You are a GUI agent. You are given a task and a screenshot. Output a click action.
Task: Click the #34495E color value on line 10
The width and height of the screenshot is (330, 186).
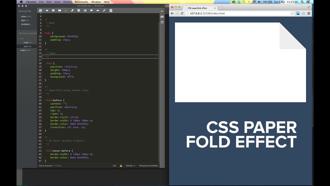(73, 36)
